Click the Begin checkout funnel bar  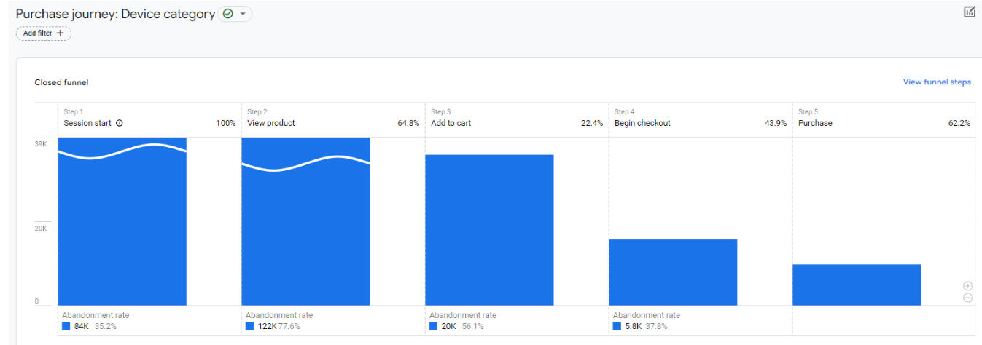pyautogui.click(x=674, y=272)
